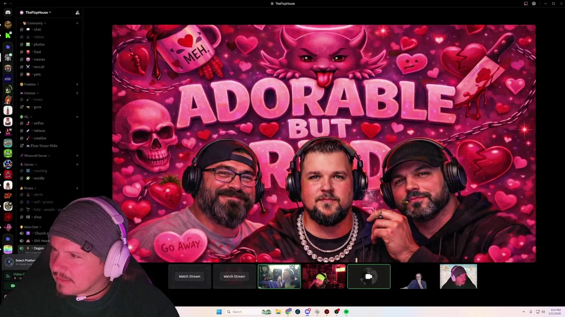Select the tile of person in green beanie

click(324, 276)
